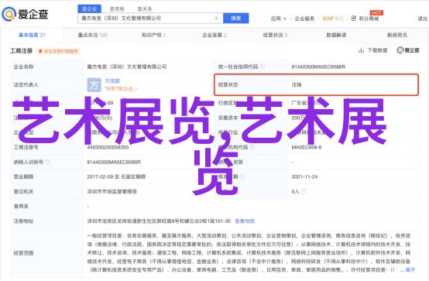The height and width of the screenshot is (281, 429).
Task: Click the 查看地图 link after the address
Action: 245,221
